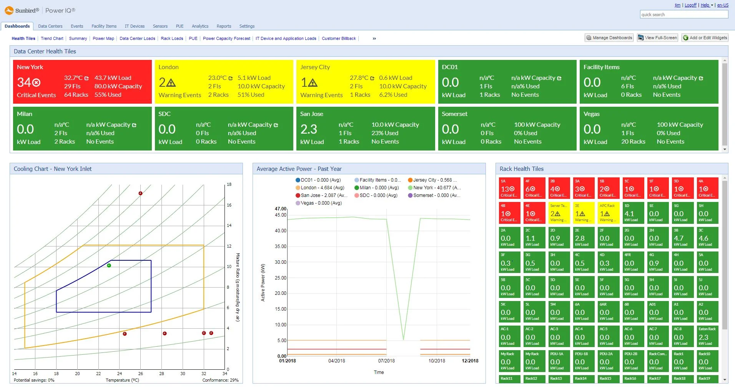The image size is (735, 392).
Task: Switch to the Analytics tab
Action: pyautogui.click(x=200, y=26)
